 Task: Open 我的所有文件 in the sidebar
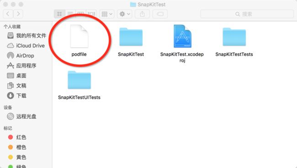point(27,36)
